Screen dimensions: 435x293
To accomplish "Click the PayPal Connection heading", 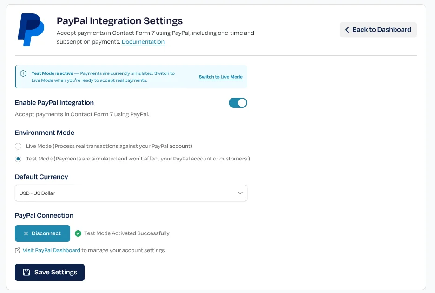I will point(44,215).
